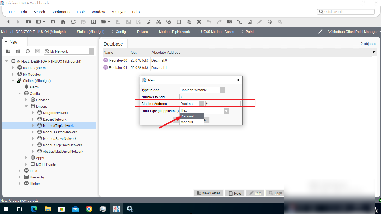Screen dimensions: 381x214
Task: Click the gear settings taskbar icon
Action: point(130,209)
